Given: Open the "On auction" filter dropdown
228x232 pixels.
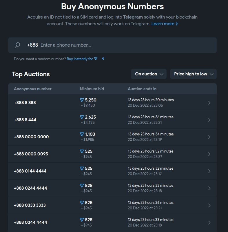Looking at the screenshot, I should pos(149,74).
